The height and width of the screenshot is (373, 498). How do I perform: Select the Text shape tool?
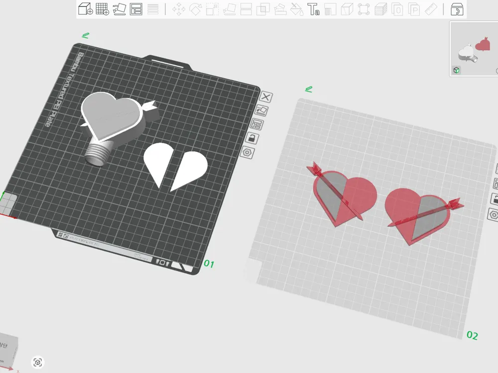pyautogui.click(x=313, y=9)
